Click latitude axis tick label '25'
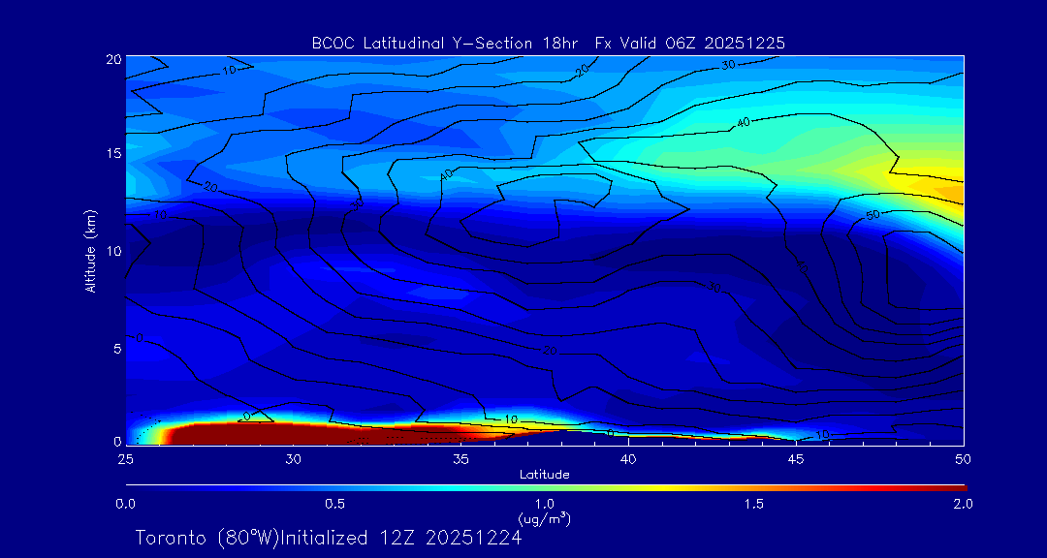 tap(125, 458)
